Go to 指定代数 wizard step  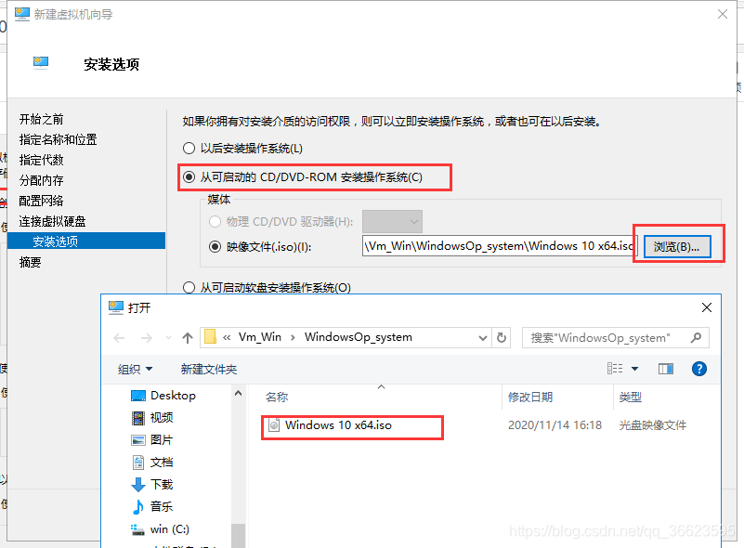[41, 160]
